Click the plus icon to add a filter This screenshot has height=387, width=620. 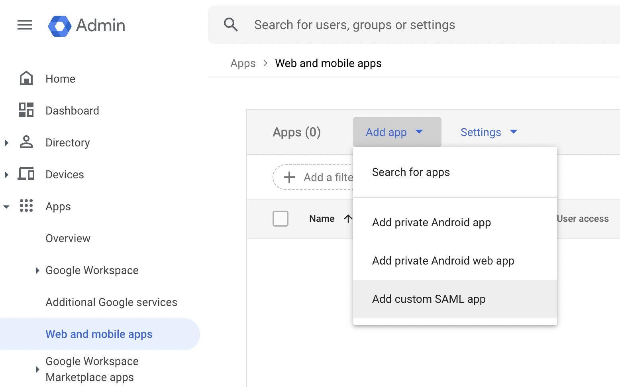[288, 177]
